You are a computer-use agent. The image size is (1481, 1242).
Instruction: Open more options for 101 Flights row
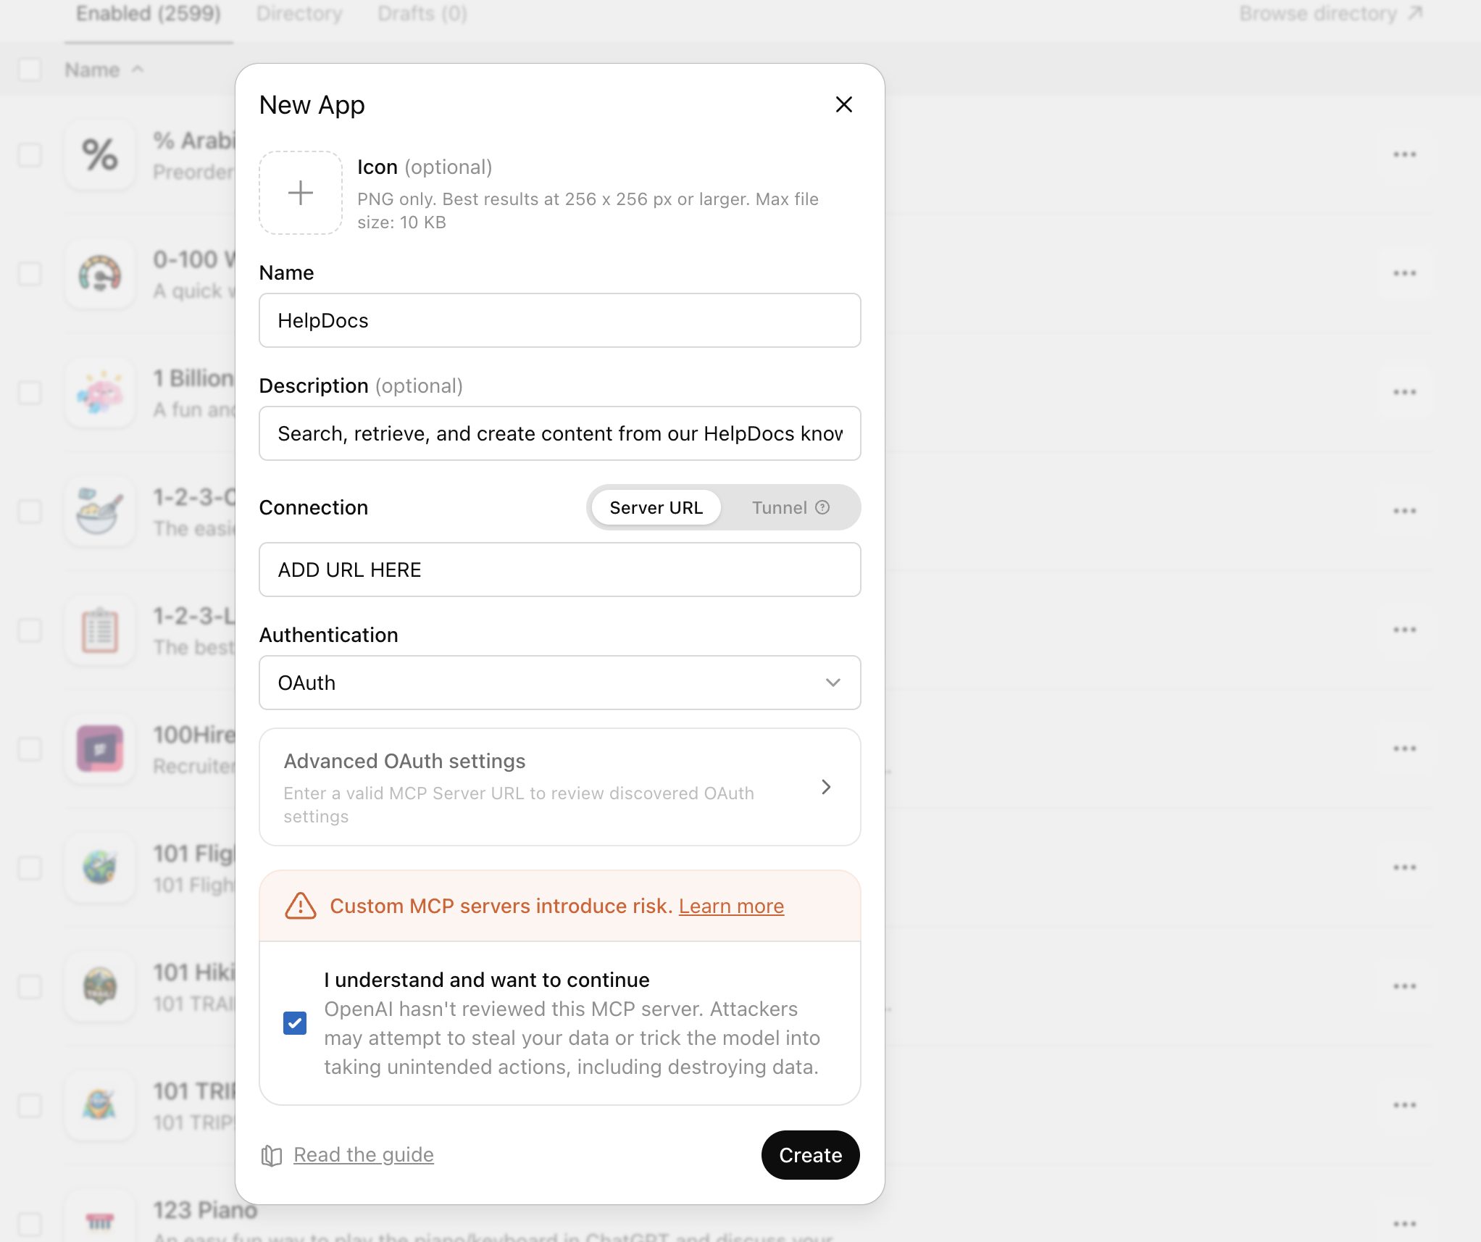point(1404,868)
